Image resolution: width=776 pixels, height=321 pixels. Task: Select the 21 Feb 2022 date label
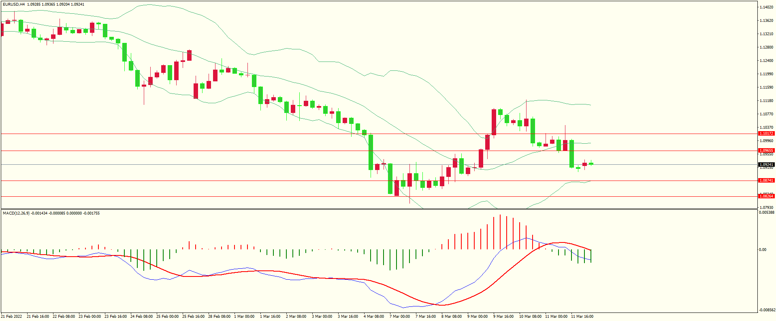point(12,317)
